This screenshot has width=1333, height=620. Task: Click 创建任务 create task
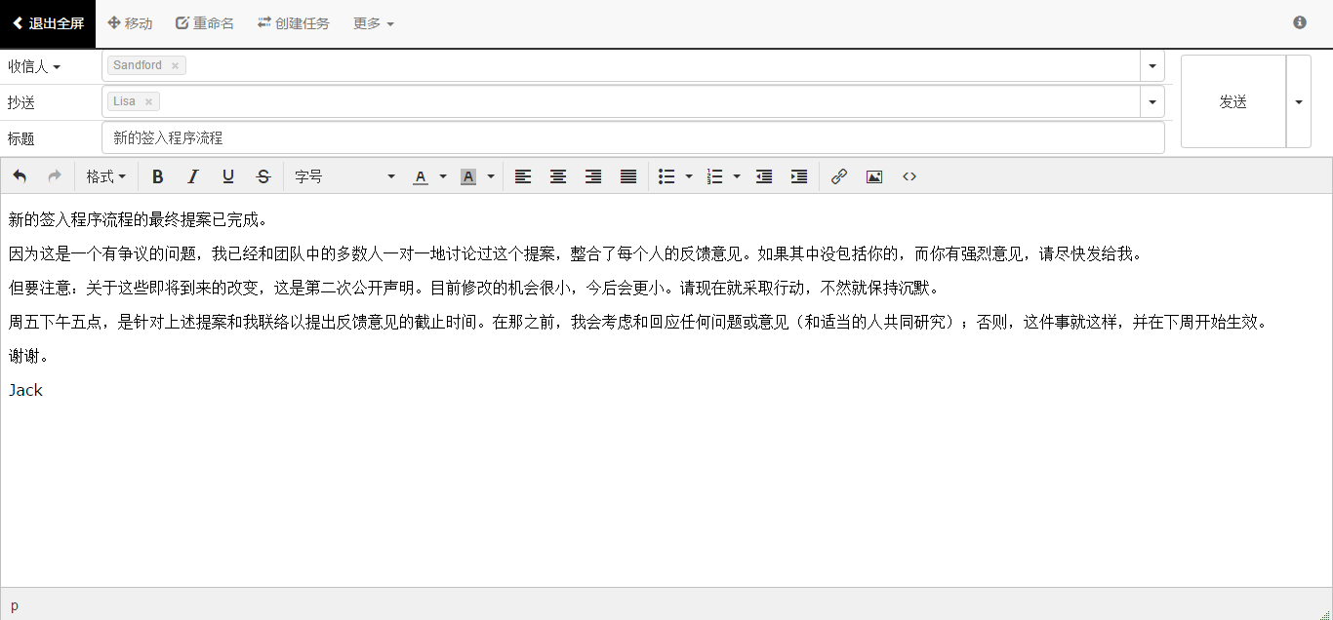pyautogui.click(x=294, y=23)
